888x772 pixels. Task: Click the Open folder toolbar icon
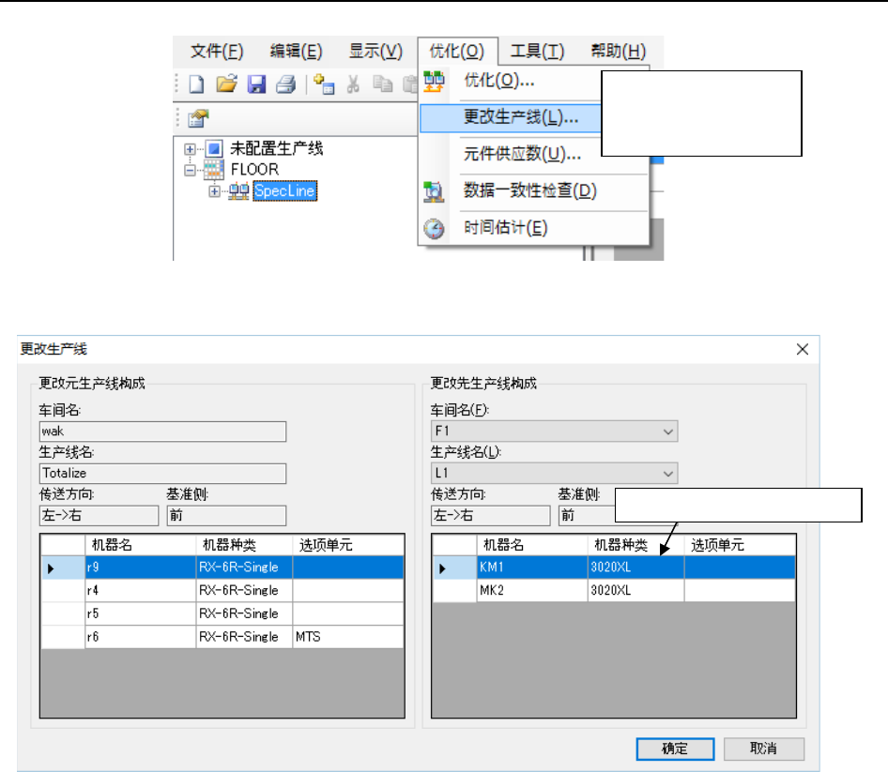pos(226,84)
